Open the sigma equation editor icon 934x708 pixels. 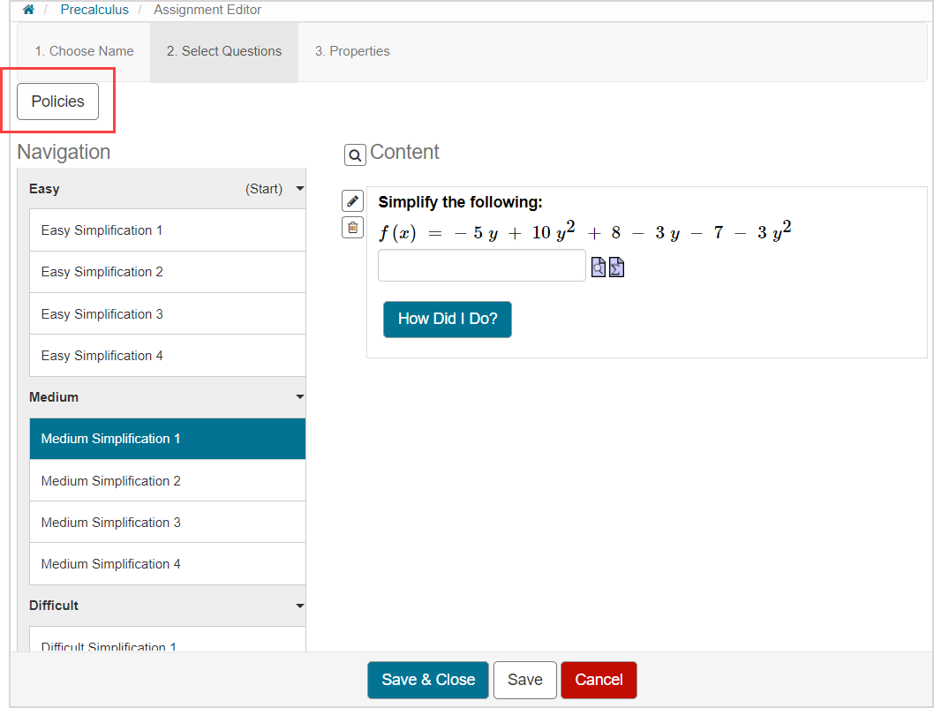tap(616, 267)
